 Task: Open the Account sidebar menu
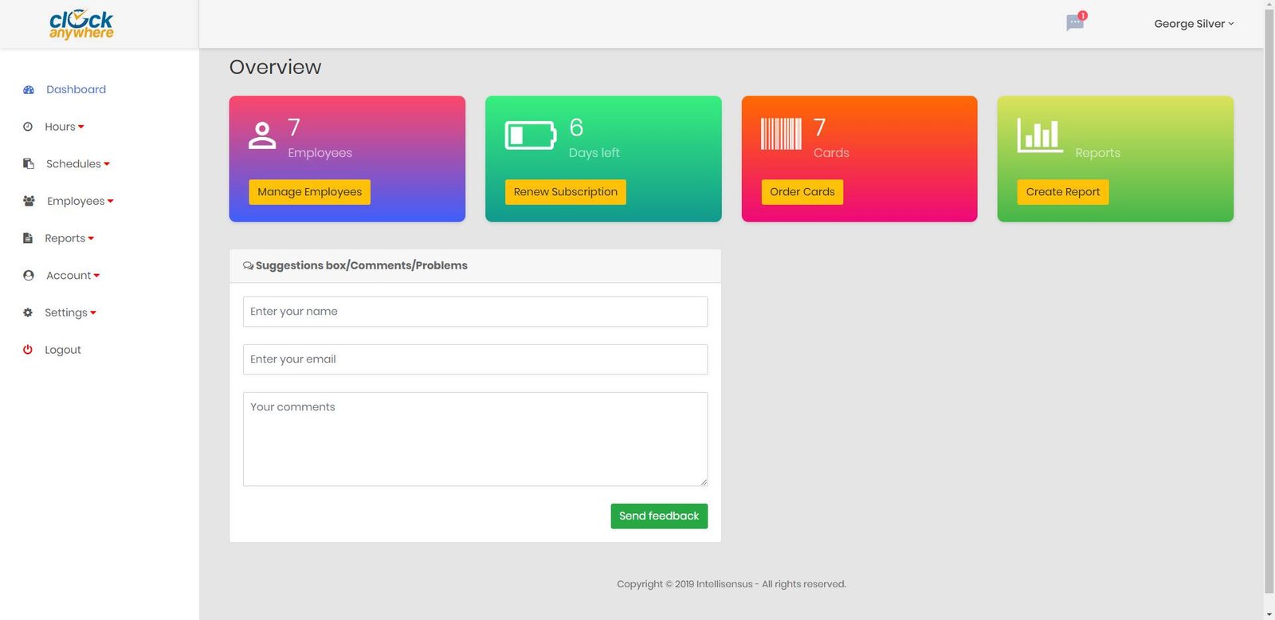point(73,276)
